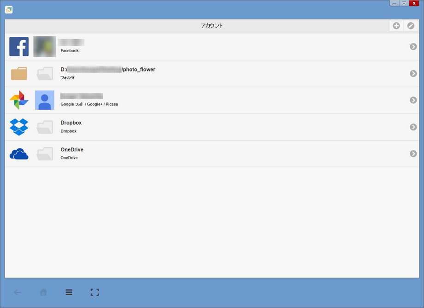
Task: Select the D:/.../photo_flower folder path
Action: (108, 70)
